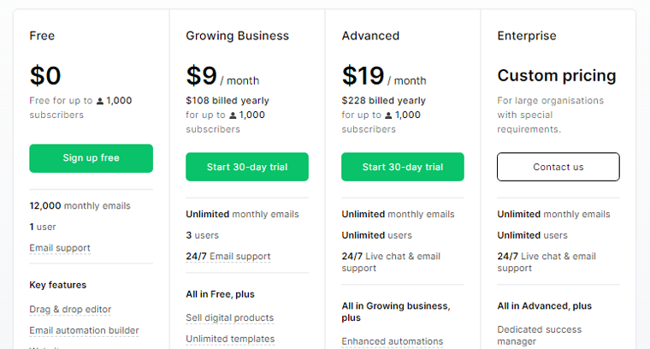The width and height of the screenshot is (650, 349).
Task: Click the Sign up free button
Action: pyautogui.click(x=92, y=158)
